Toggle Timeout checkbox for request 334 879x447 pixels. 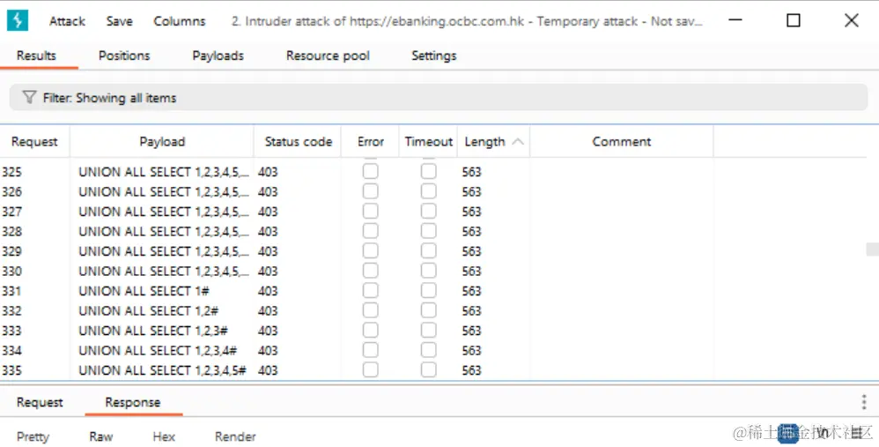[x=429, y=351]
